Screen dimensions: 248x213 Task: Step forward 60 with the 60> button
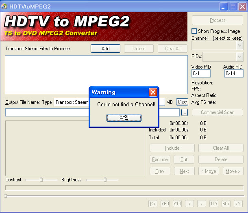click(226, 204)
